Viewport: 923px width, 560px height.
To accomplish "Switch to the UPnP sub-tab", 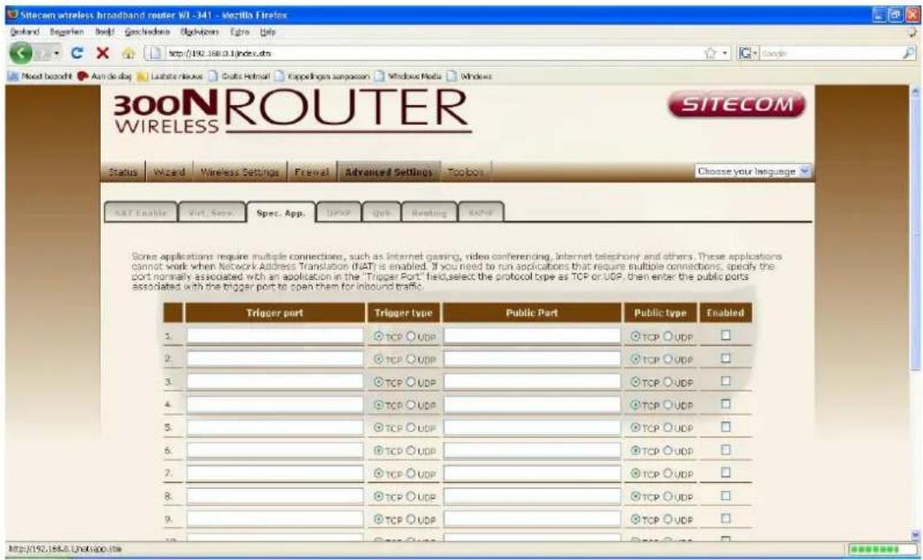I will (338, 213).
